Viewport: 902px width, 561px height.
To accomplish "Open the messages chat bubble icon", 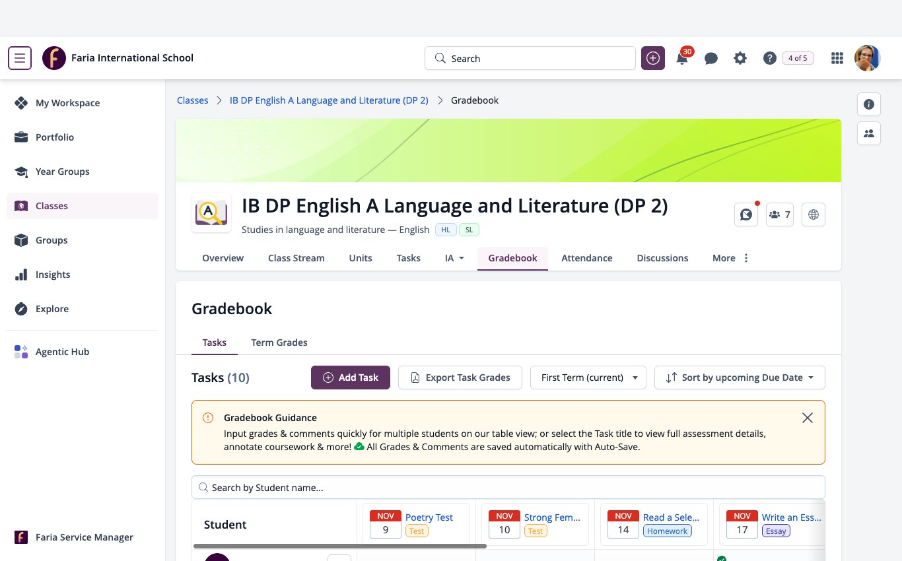I will click(711, 58).
